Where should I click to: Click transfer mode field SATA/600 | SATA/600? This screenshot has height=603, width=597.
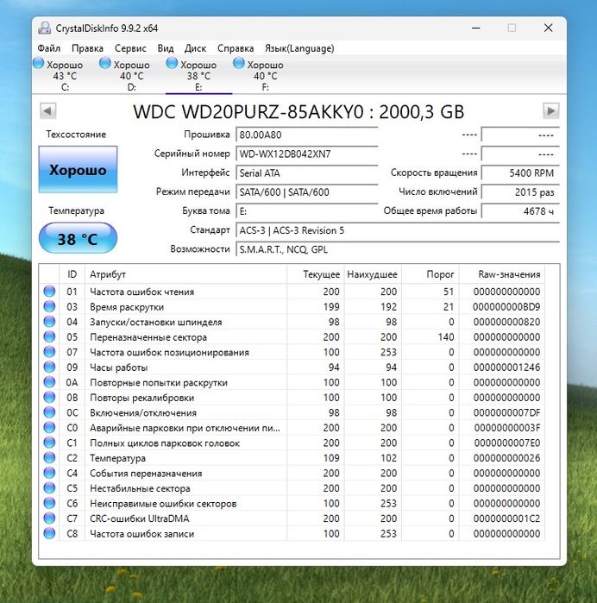(x=306, y=192)
